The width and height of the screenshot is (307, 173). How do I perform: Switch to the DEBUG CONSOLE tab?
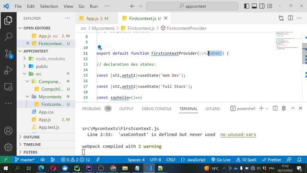coord(156,109)
